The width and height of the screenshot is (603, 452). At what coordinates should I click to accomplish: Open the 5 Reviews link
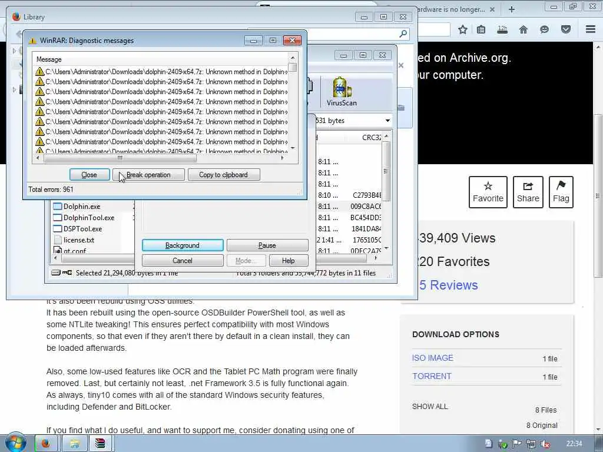click(448, 285)
